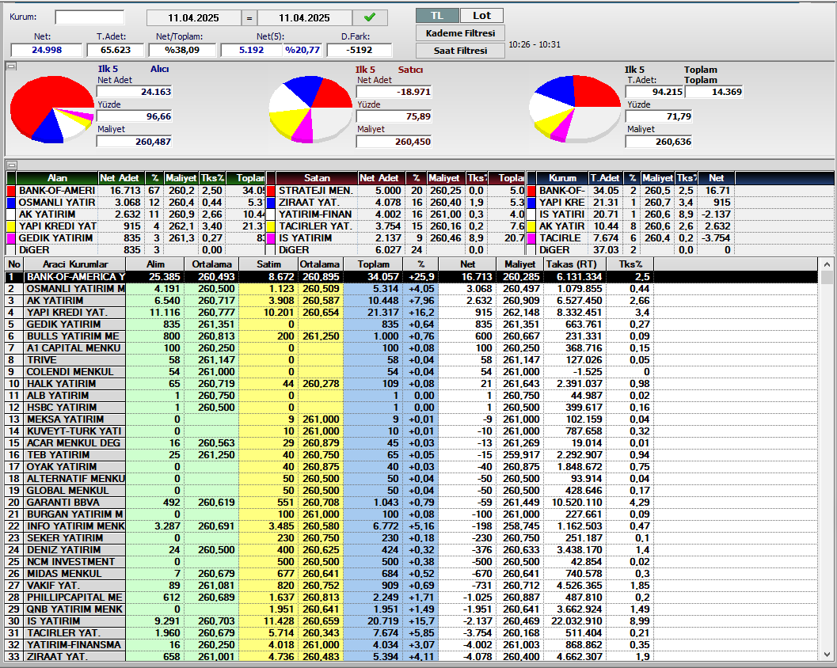Select the TRIVE row
Image resolution: width=837 pixels, height=668 pixels.
point(411,359)
